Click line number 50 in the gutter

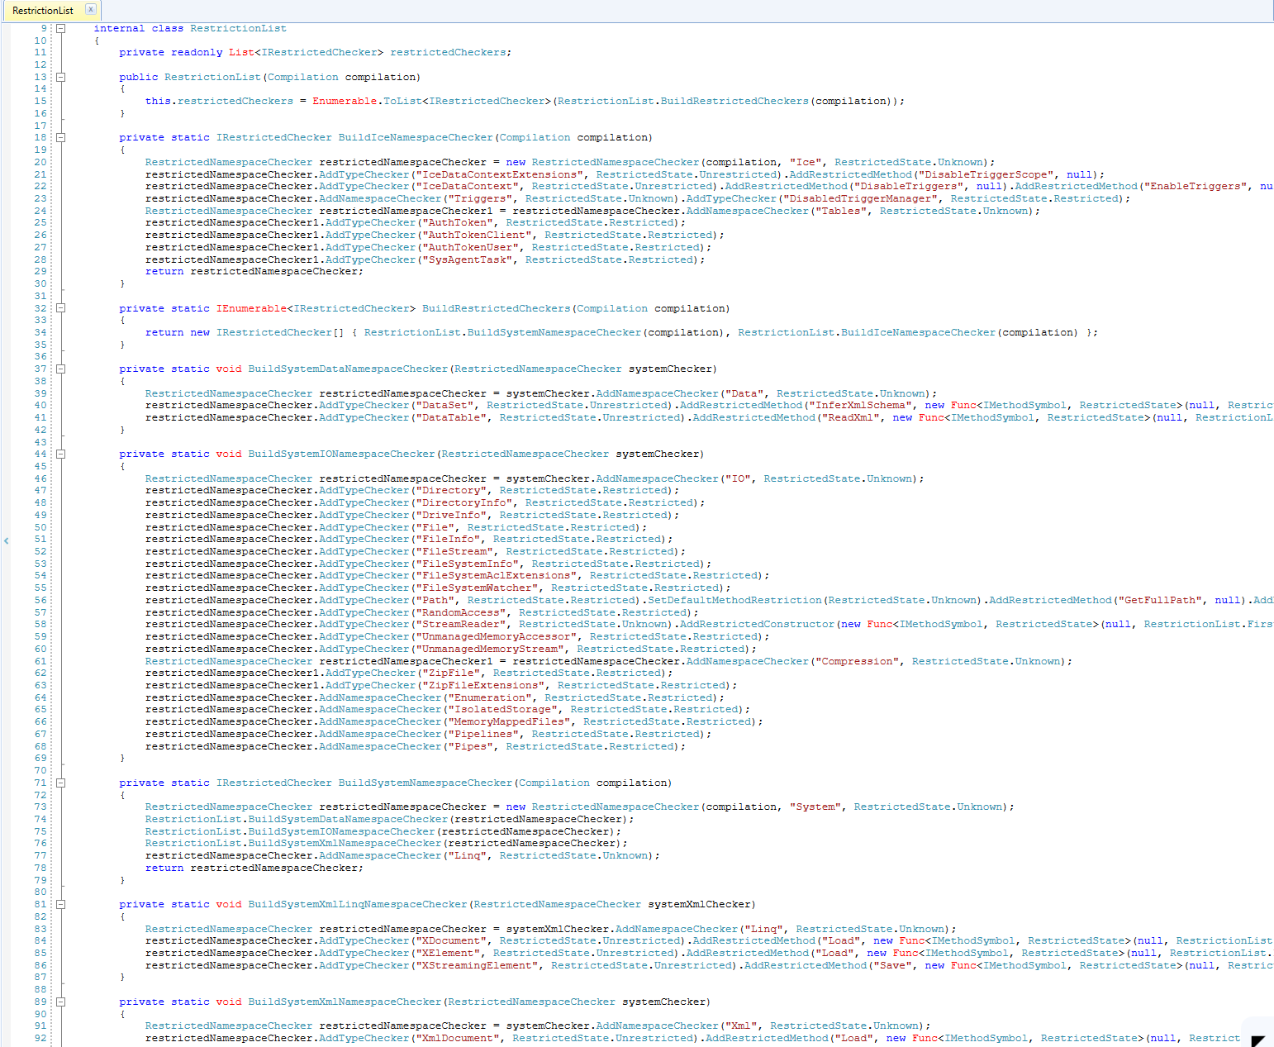(40, 527)
